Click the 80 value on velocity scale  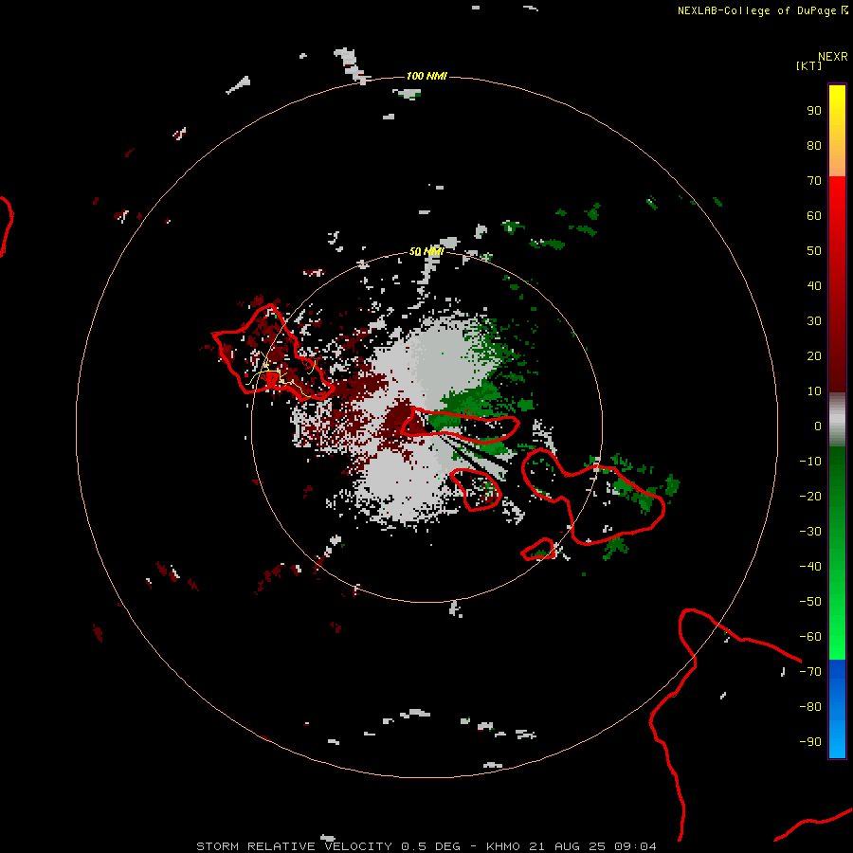click(814, 146)
